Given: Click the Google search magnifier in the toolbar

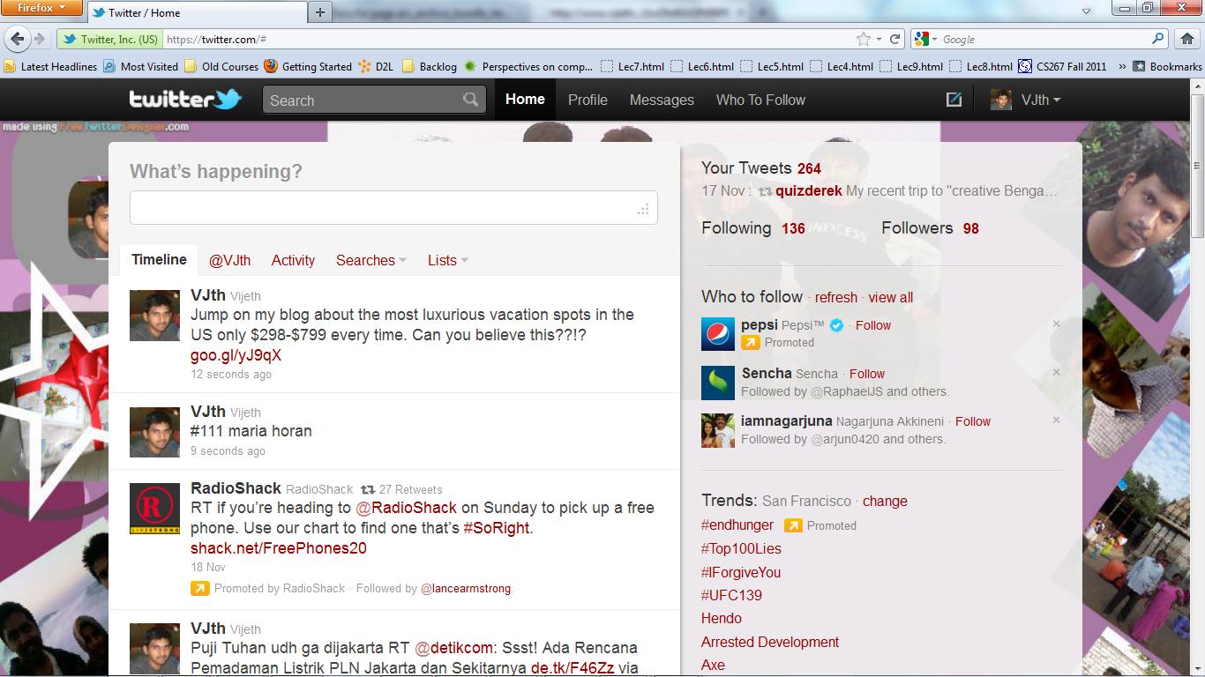Looking at the screenshot, I should coord(1158,39).
